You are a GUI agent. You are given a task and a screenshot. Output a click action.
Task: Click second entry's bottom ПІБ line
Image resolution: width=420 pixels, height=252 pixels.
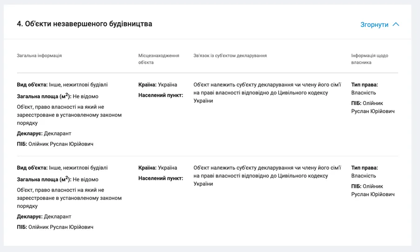(x=55, y=227)
